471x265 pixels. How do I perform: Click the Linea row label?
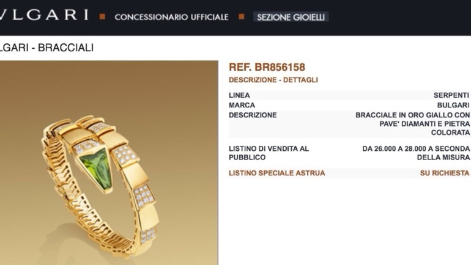tap(239, 95)
